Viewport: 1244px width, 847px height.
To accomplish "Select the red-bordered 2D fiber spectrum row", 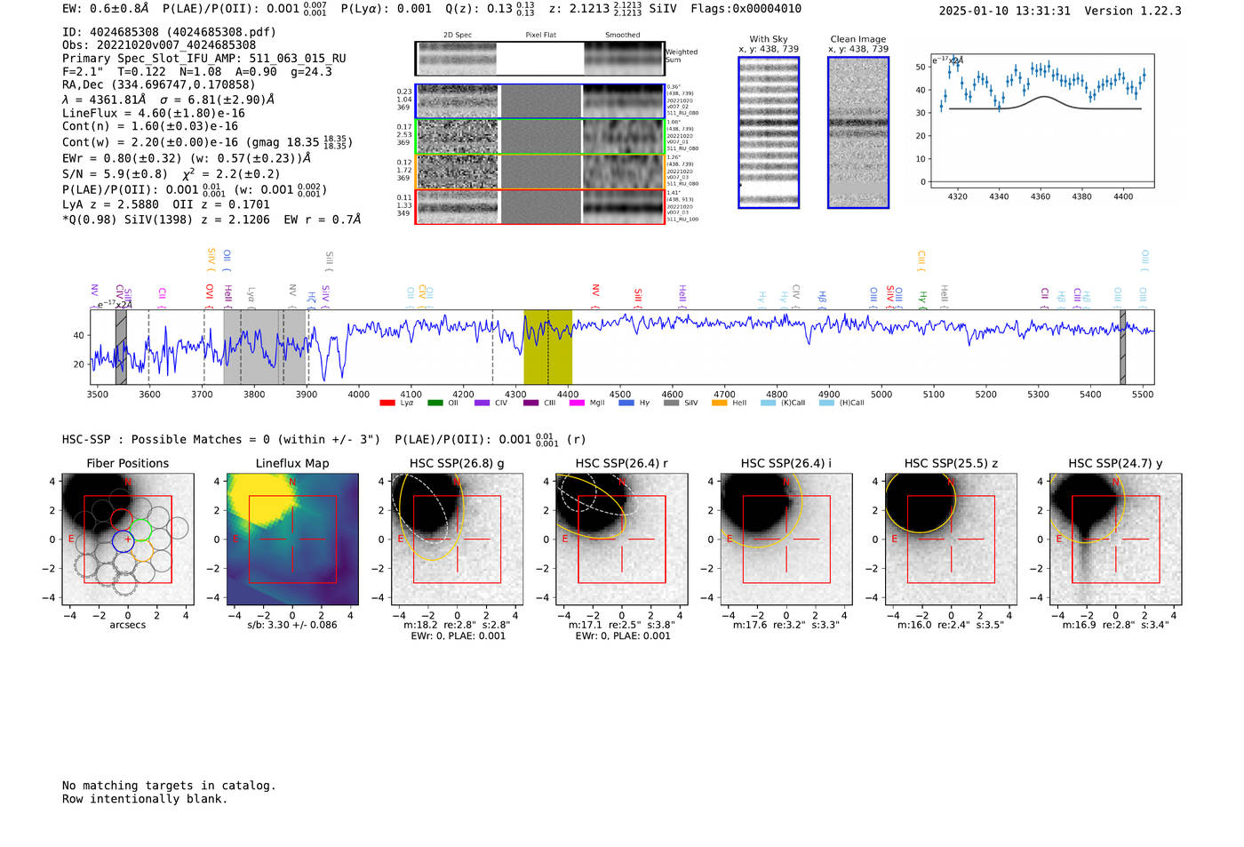I will coord(539,206).
